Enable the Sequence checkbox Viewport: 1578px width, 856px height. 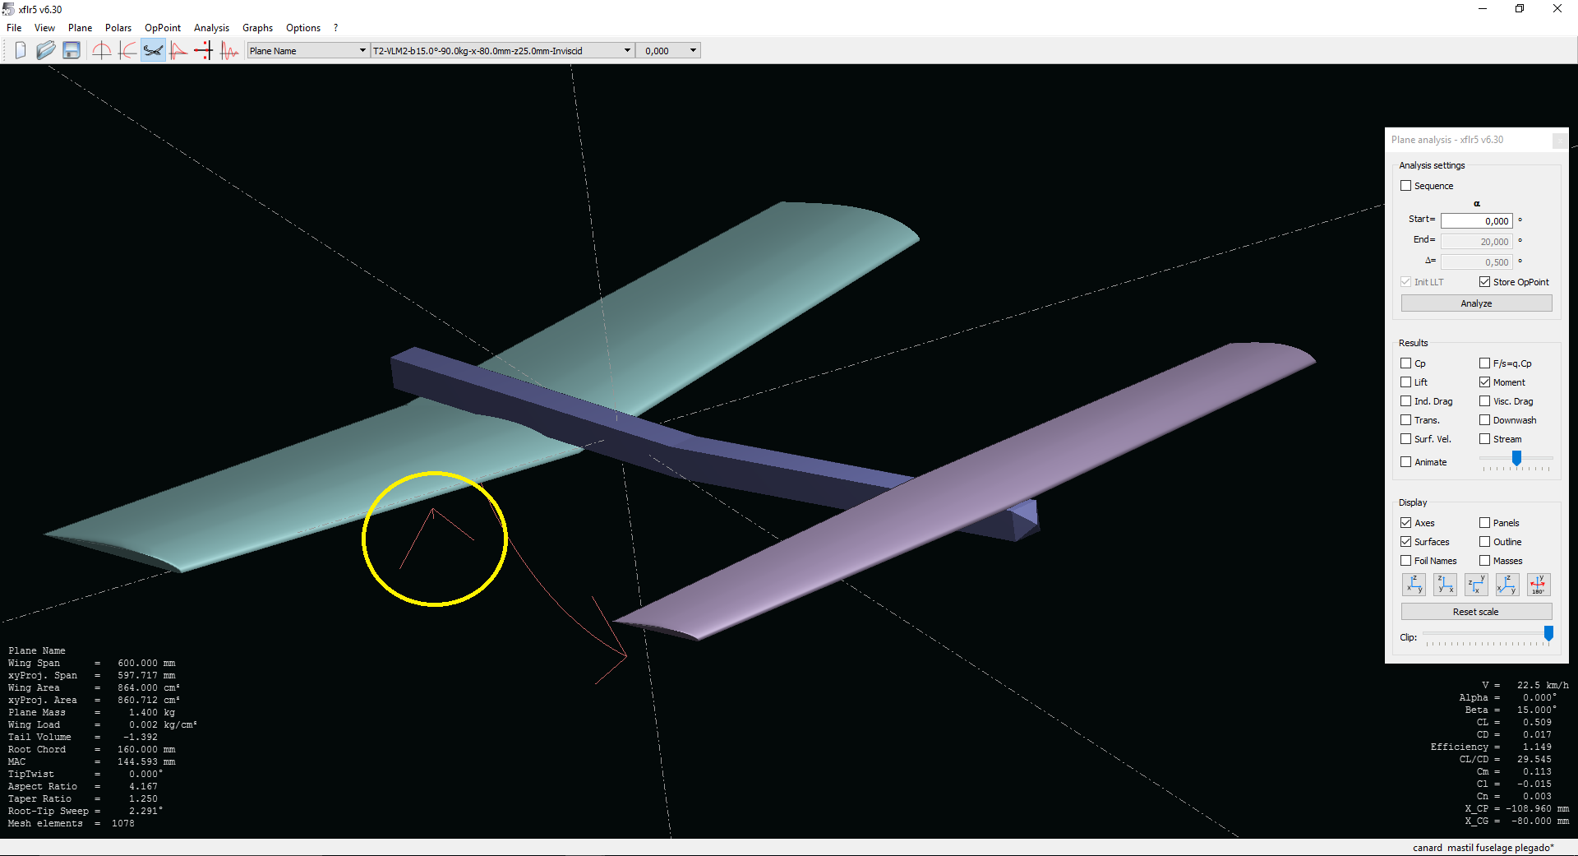click(x=1406, y=186)
